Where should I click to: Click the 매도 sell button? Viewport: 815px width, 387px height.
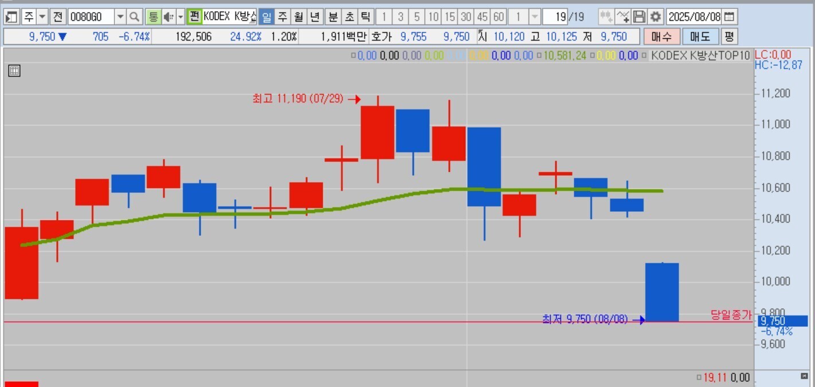point(700,37)
